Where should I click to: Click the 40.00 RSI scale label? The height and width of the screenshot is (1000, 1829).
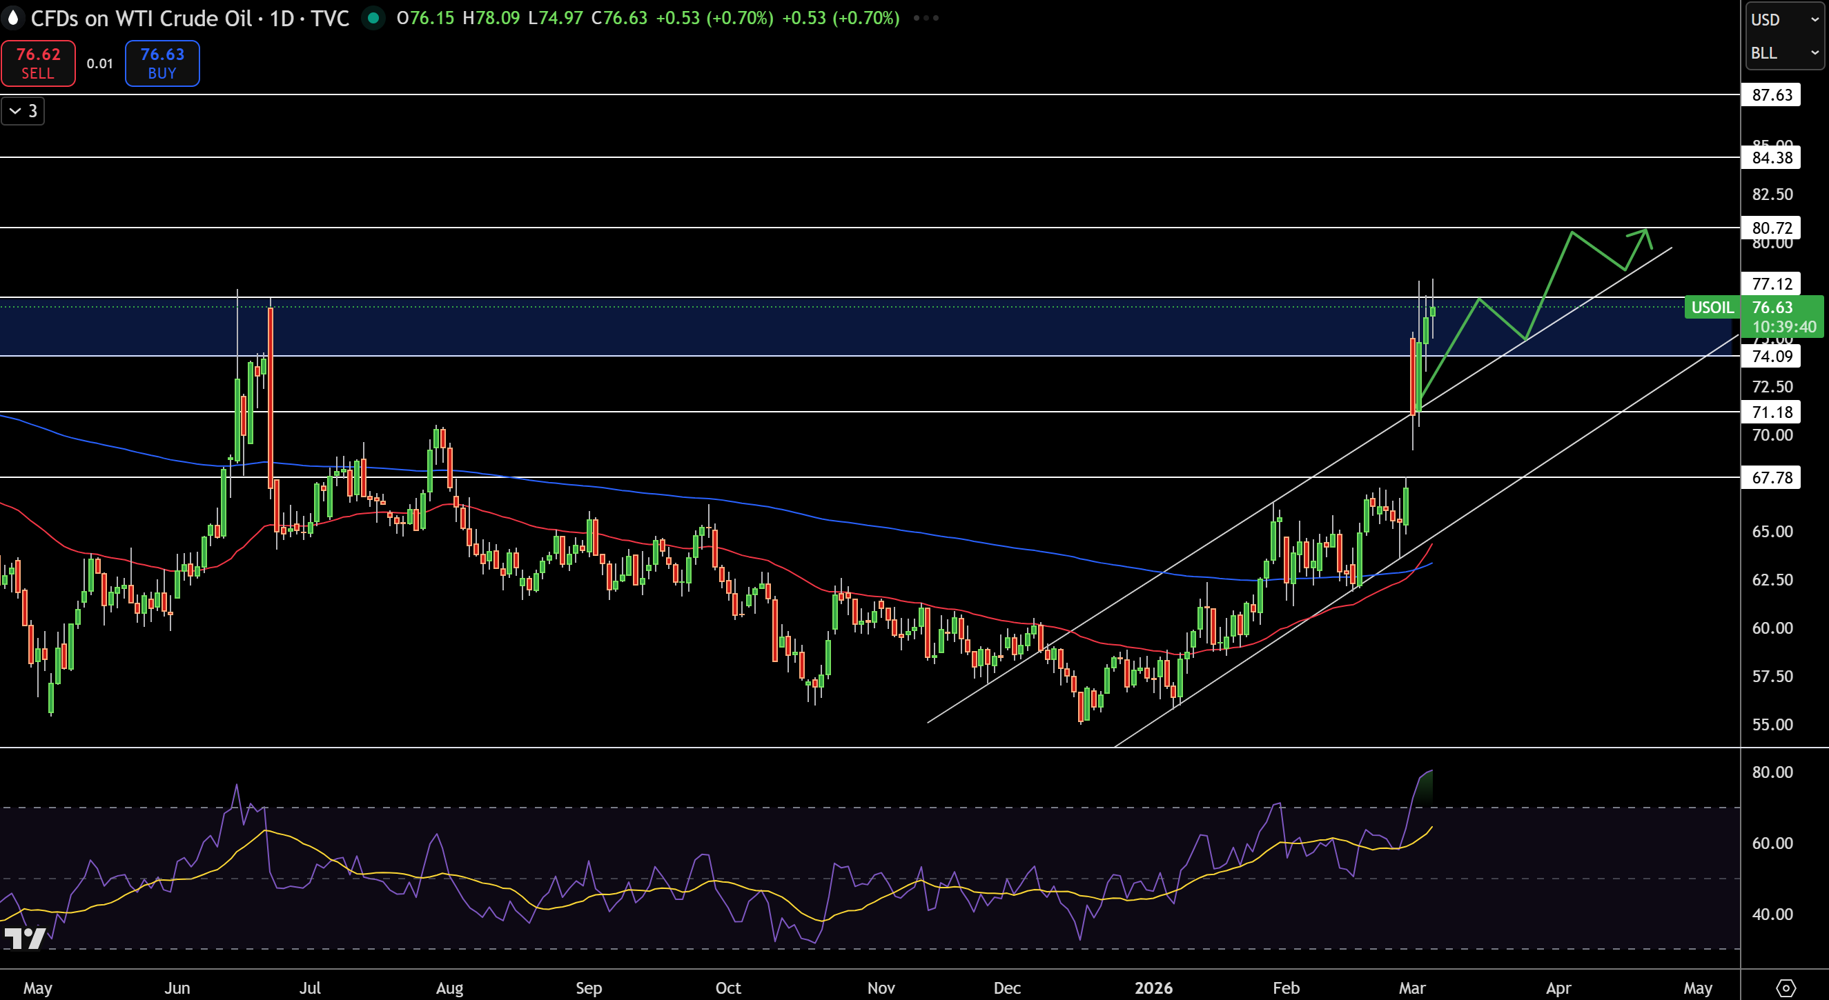pos(1772,914)
